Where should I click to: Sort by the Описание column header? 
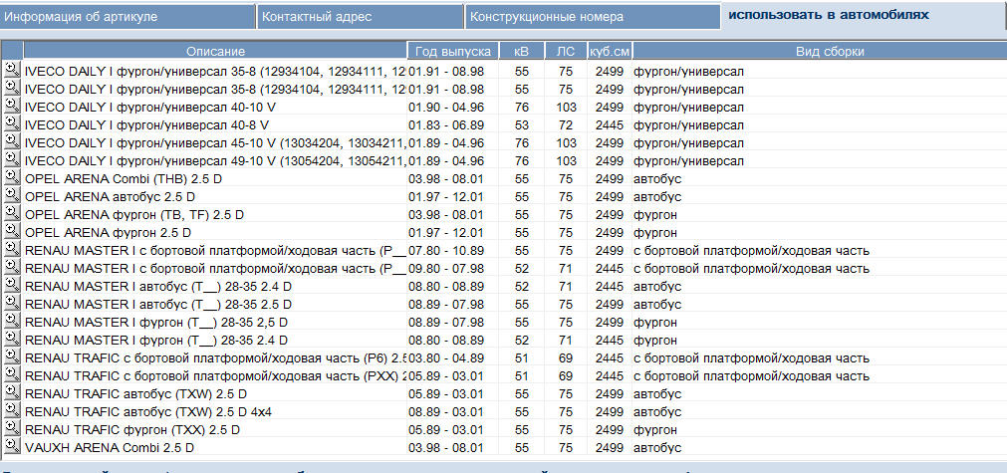(x=215, y=51)
